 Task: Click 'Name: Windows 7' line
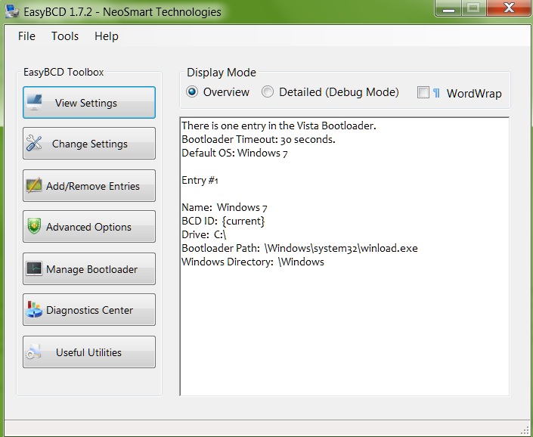click(x=225, y=207)
